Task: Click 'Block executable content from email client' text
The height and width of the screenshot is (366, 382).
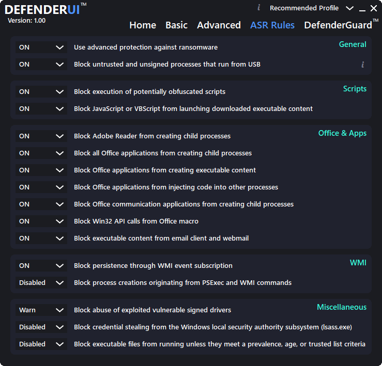Action: (x=161, y=238)
